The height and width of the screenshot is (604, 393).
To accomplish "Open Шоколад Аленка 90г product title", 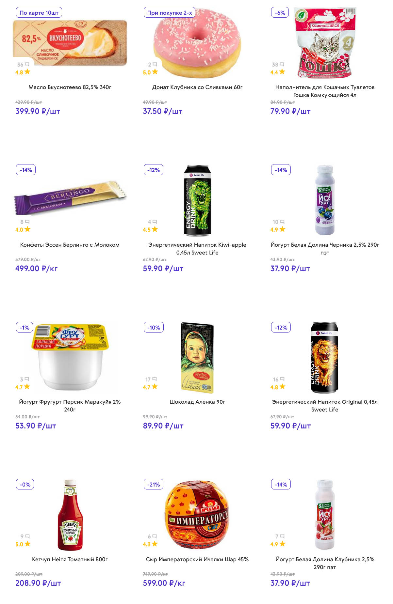I will 197,402.
